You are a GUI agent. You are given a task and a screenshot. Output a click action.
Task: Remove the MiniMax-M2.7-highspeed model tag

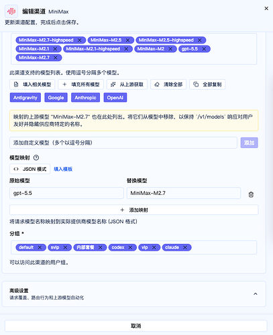80,40
